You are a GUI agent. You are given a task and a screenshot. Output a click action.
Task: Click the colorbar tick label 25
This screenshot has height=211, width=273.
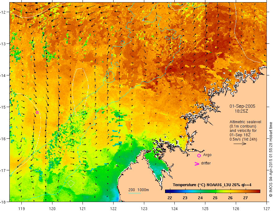[215, 198]
